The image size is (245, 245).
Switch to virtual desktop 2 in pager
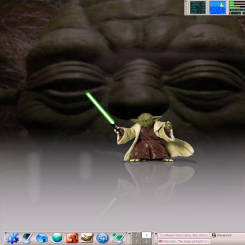146,235
